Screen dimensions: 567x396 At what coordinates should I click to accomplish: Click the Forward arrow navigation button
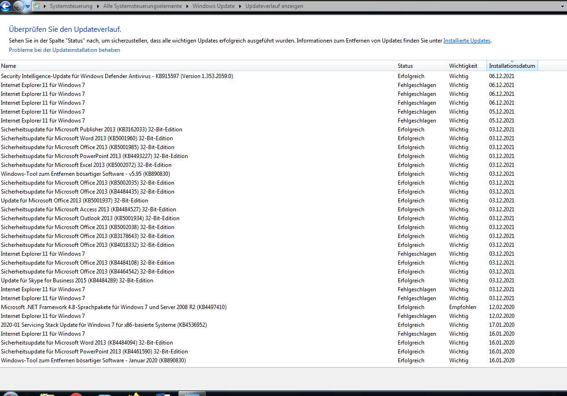coord(18,6)
